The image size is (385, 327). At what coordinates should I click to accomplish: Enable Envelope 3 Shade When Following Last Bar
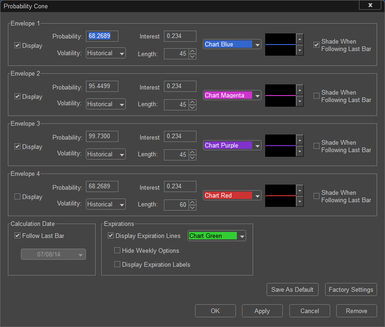pyautogui.click(x=316, y=146)
